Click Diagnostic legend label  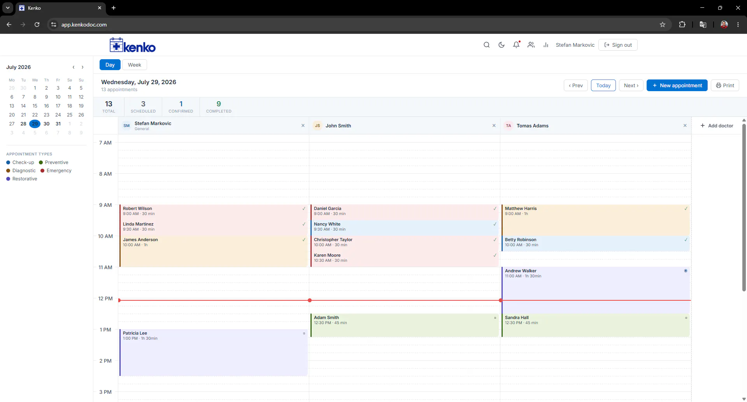24,171
